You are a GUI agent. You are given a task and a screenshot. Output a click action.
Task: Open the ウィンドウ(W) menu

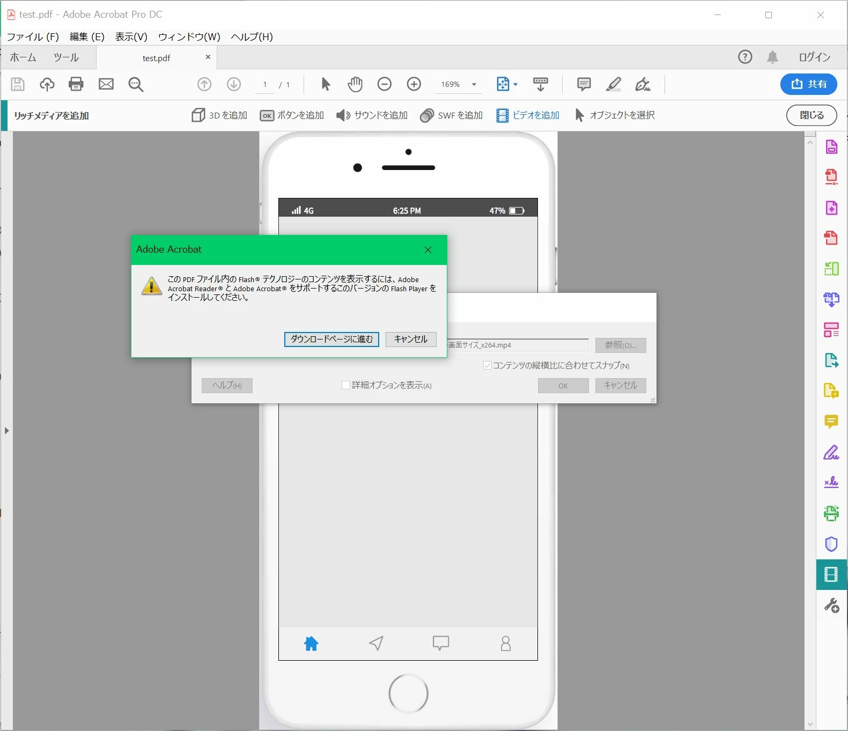189,36
